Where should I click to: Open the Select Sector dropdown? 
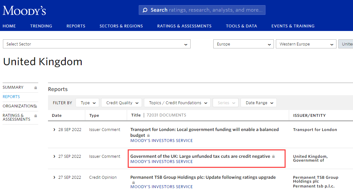tap(97, 44)
